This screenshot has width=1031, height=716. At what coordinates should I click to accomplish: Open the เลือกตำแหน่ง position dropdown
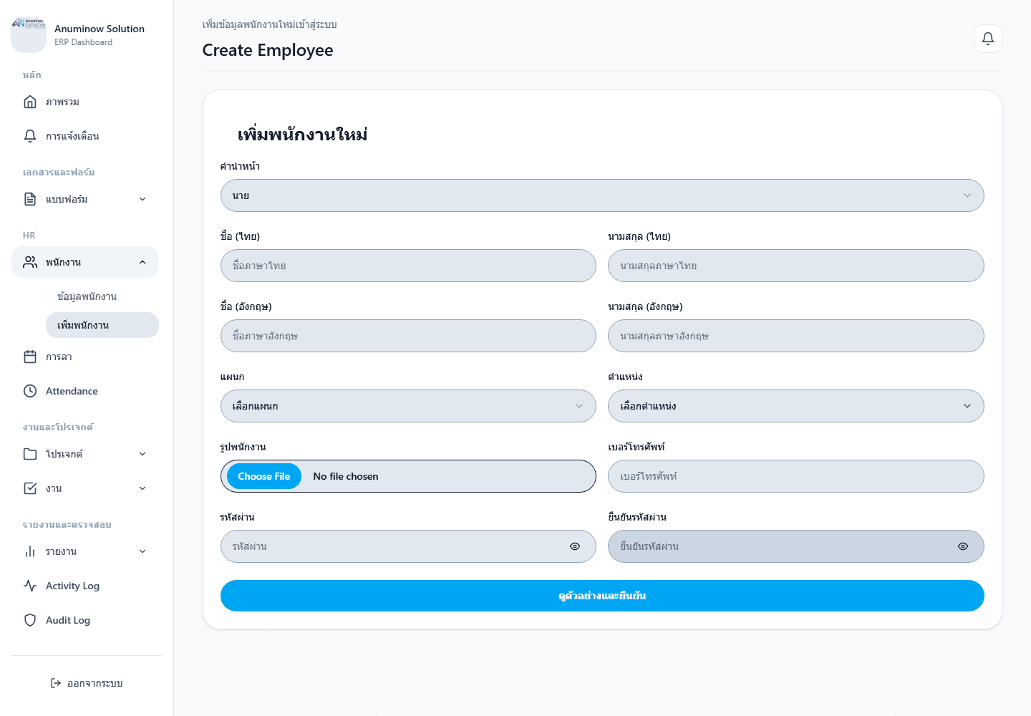coord(796,406)
